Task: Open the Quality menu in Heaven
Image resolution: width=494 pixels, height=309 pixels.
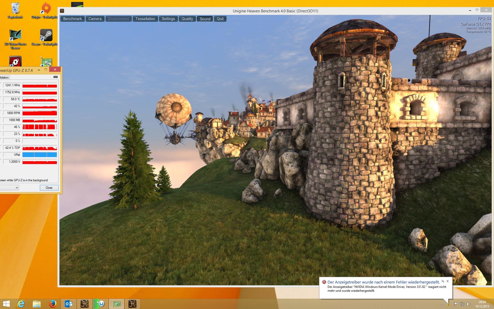Action: (x=187, y=19)
